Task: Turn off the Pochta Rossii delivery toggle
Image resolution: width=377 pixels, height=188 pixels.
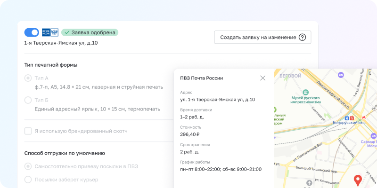Action: [x=32, y=32]
